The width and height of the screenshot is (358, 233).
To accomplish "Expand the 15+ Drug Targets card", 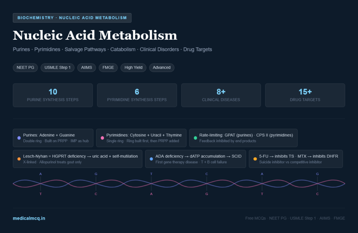I will 305,95.
